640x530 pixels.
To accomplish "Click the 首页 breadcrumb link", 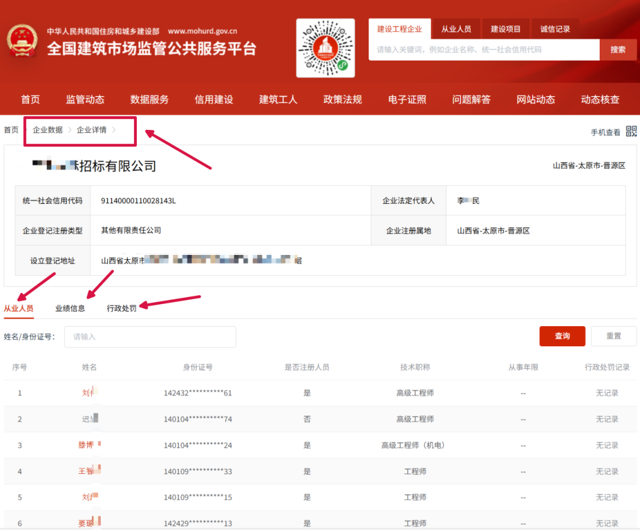I will click(11, 130).
